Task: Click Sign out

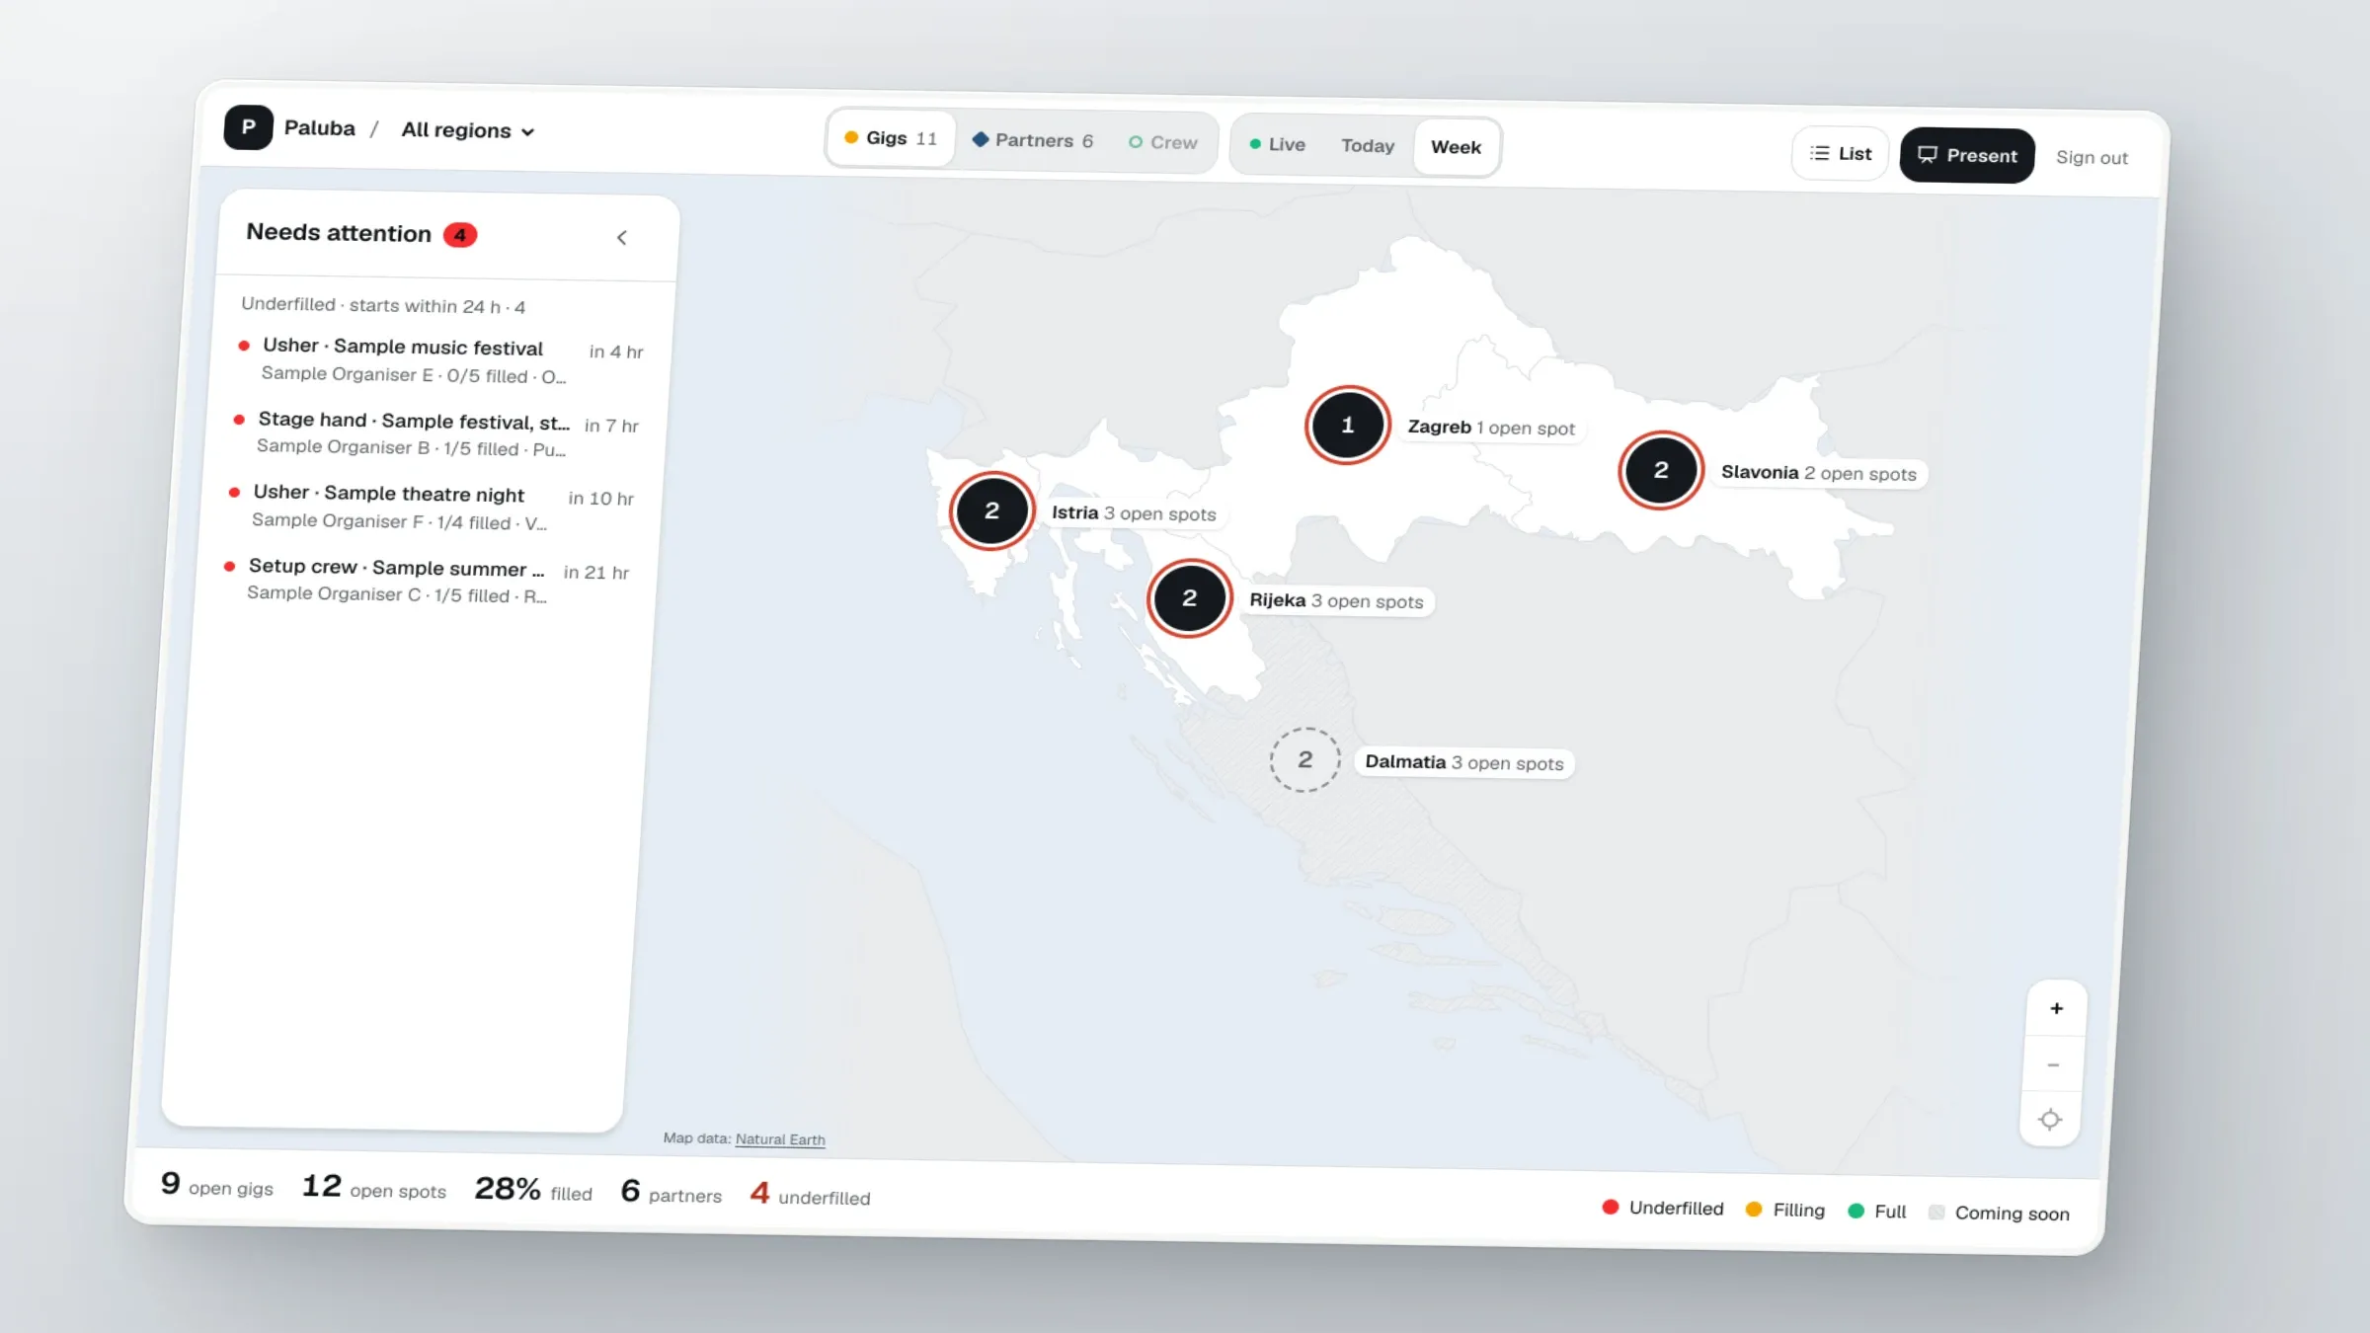Action: tap(2092, 157)
